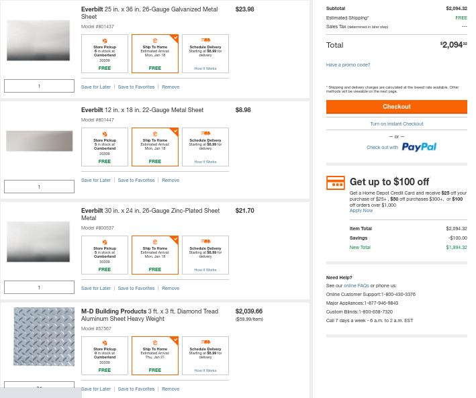Click Ship to Home box icon for zinc-plated sheet
Viewport: 476px width, 398px height.
pos(155,241)
